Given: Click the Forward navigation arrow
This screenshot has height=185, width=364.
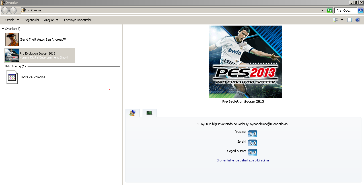Looking at the screenshot, I should [x=13, y=10].
